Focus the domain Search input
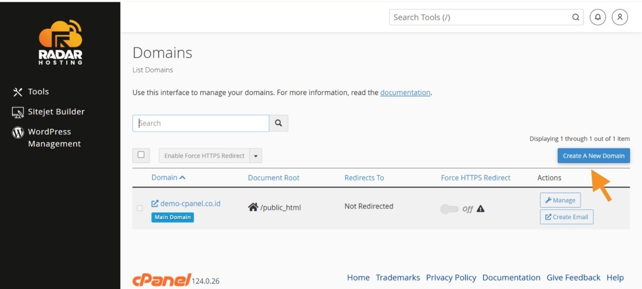The image size is (642, 289). coord(201,123)
